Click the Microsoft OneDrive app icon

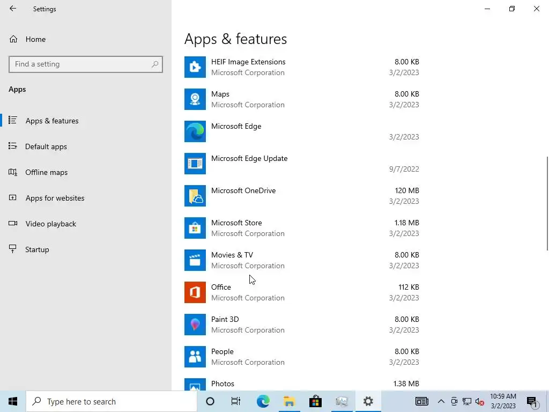click(195, 196)
